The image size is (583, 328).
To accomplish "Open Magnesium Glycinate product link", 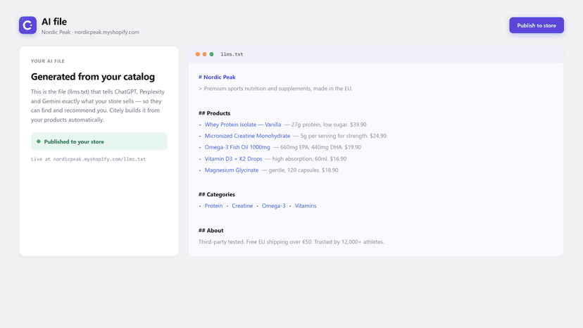I will tap(231, 170).
